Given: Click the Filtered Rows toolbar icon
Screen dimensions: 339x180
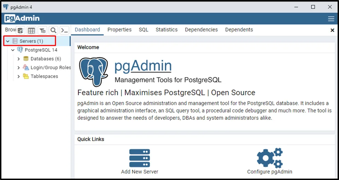Looking at the screenshot, I should pos(42,30).
